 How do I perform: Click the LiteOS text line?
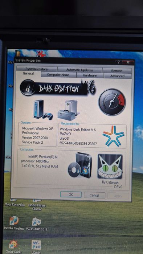[x=64, y=139]
